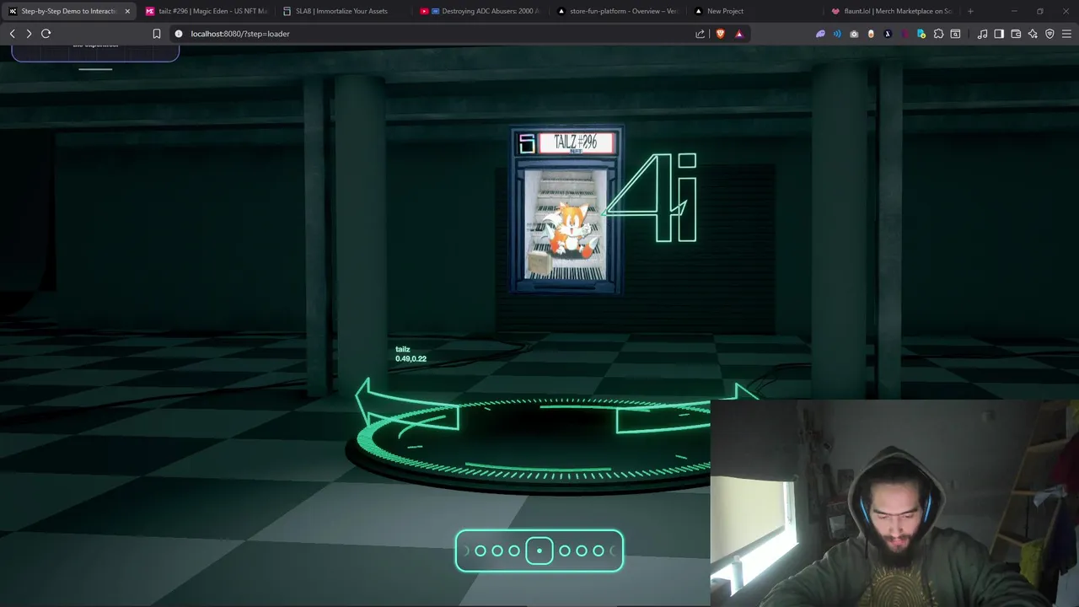Viewport: 1079px width, 607px height.
Task: Open the Brave Wallet icon
Action: pyautogui.click(x=1016, y=34)
